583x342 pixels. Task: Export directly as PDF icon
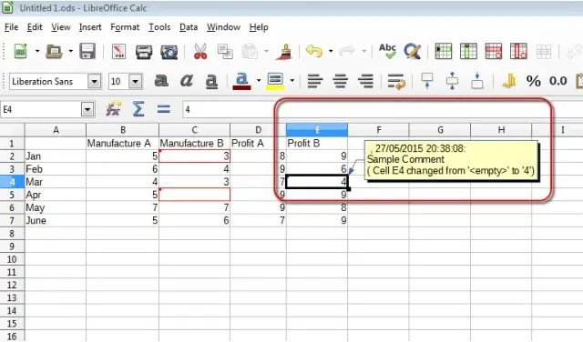pyautogui.click(x=119, y=52)
